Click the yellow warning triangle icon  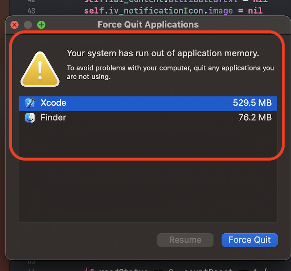tap(40, 69)
